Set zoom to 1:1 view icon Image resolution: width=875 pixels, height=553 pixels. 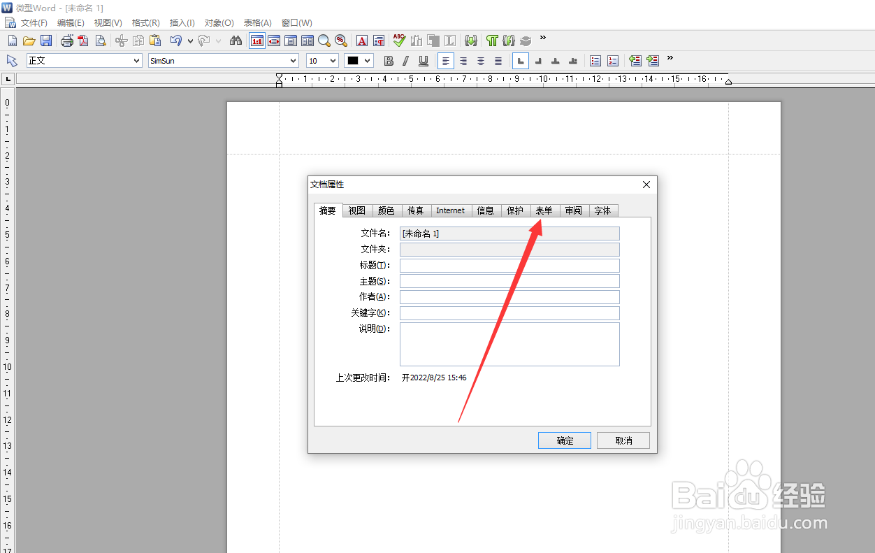(256, 41)
